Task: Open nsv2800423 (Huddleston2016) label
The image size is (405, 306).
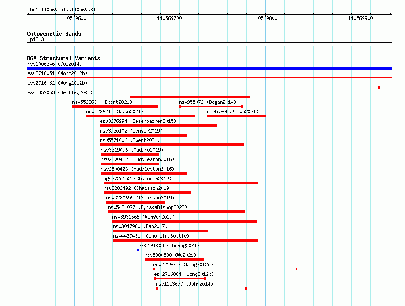Action: 137,169
